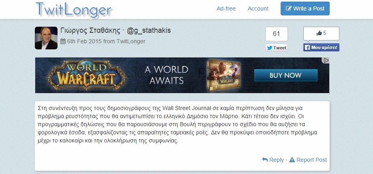The height and width of the screenshot is (174, 373).
Task: Click the Write a Post button
Action: [305, 8]
